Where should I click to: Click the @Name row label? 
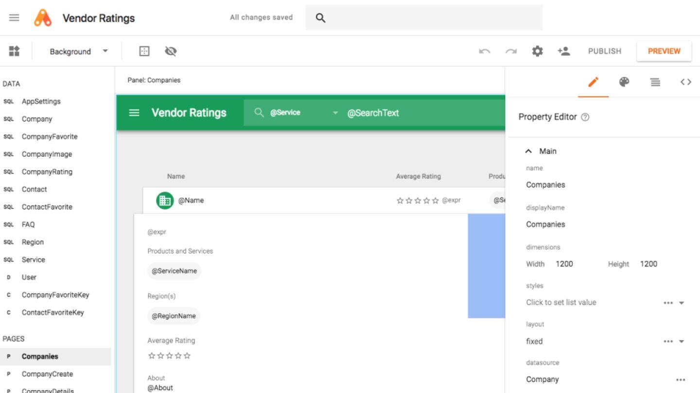(x=191, y=200)
